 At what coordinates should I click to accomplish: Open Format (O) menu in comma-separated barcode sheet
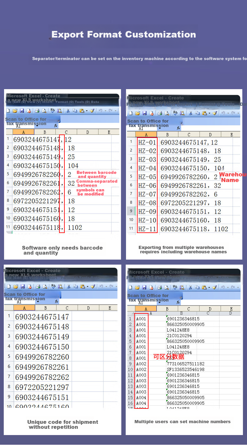(x=64, y=102)
